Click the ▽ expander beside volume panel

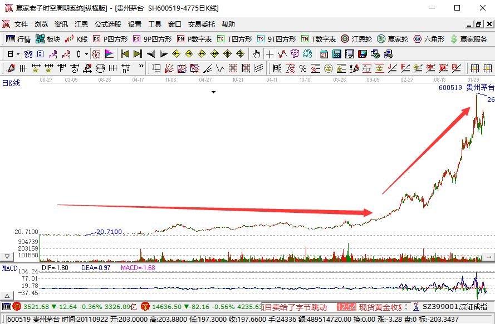[7, 257]
